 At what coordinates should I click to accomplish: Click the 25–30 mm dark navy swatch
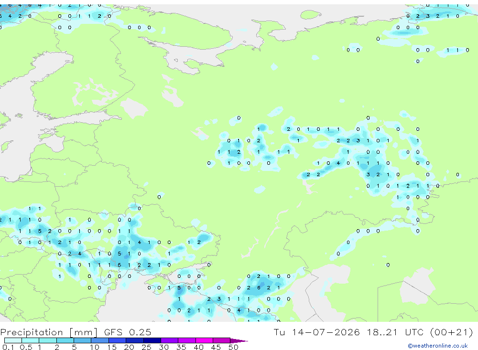tap(152, 340)
